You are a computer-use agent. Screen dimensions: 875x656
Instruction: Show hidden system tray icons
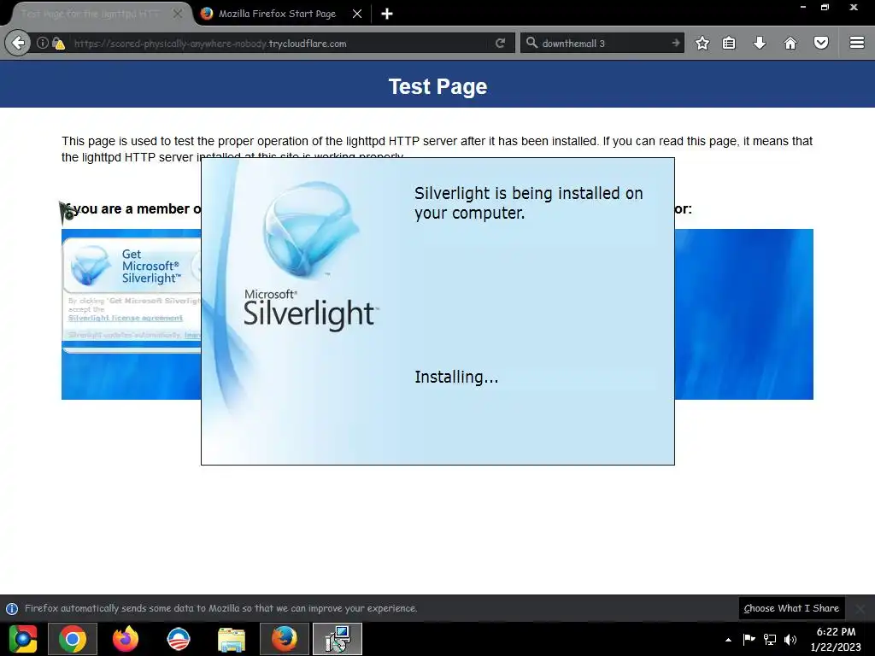point(728,640)
